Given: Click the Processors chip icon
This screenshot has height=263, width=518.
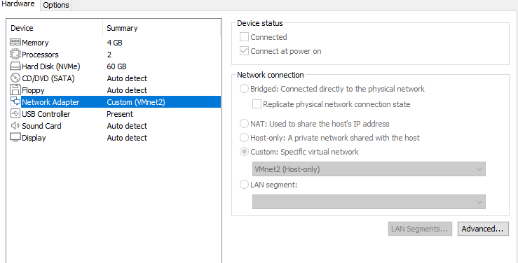Looking at the screenshot, I should [x=15, y=55].
